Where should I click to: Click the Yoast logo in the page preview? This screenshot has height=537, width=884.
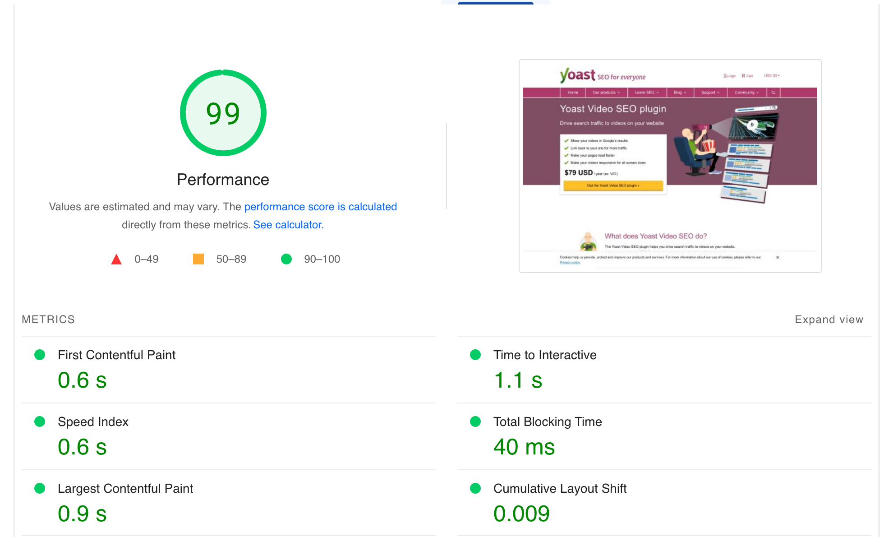pyautogui.click(x=577, y=75)
